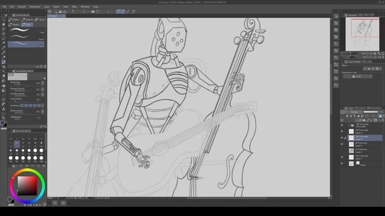The height and width of the screenshot is (216, 385).
Task: Select the Pen tool
Action: (4, 53)
